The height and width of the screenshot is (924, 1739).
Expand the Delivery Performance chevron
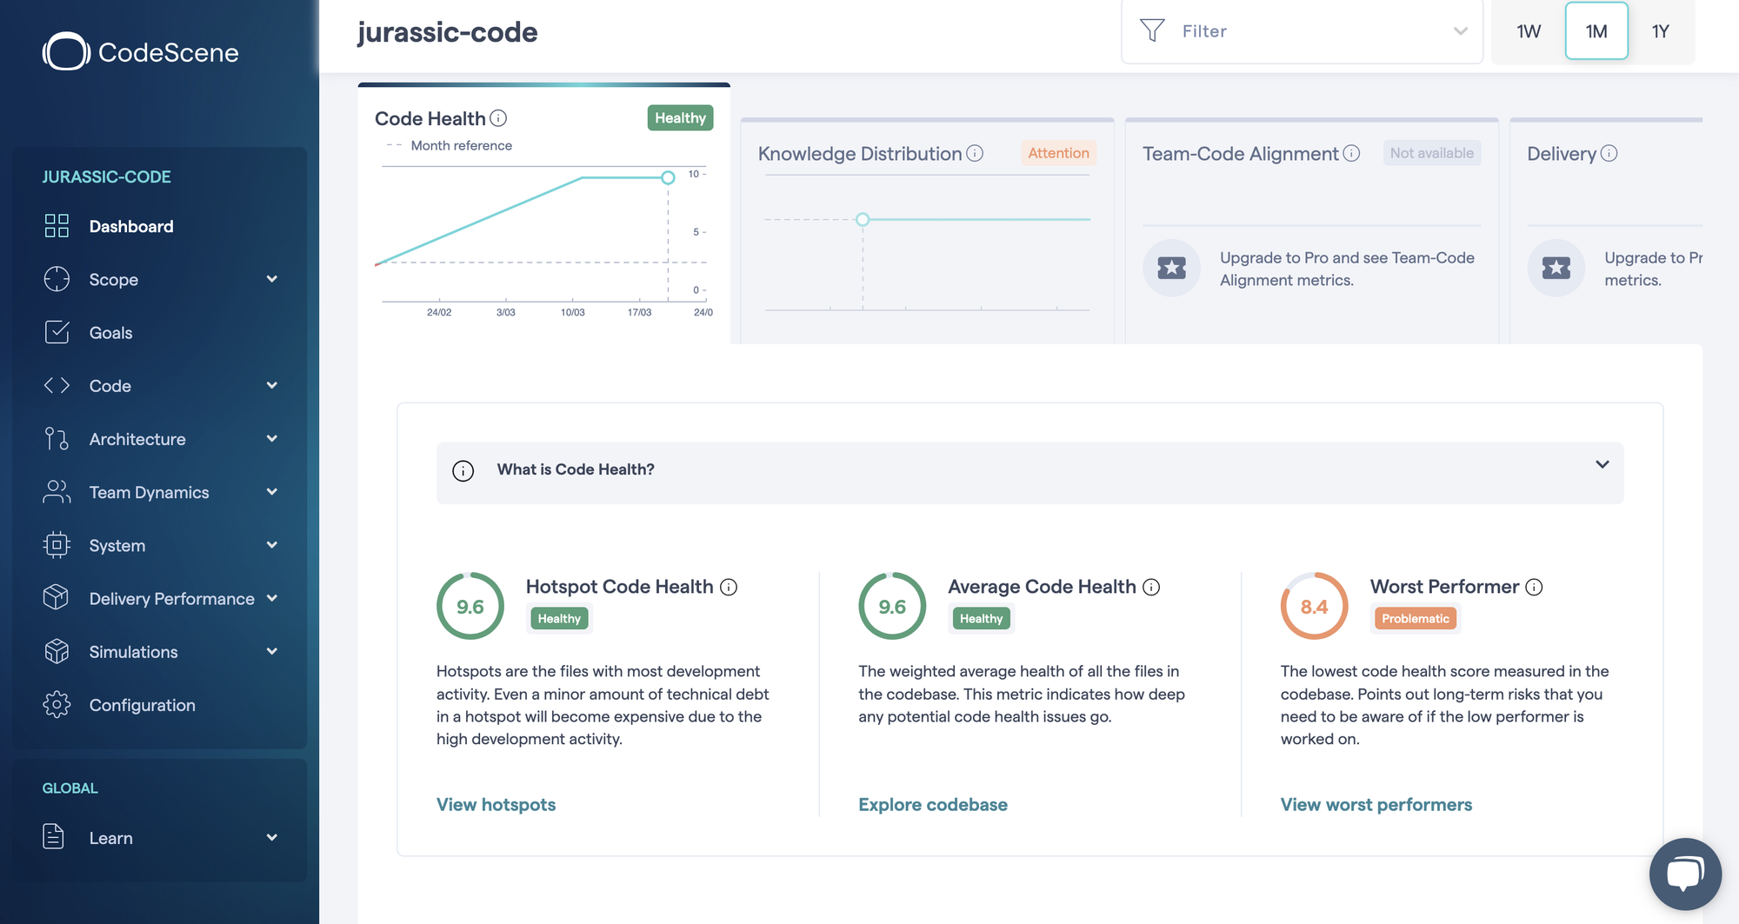272,598
